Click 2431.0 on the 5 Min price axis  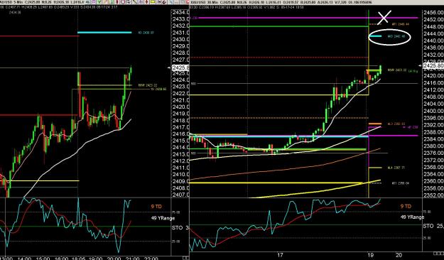tap(180, 33)
